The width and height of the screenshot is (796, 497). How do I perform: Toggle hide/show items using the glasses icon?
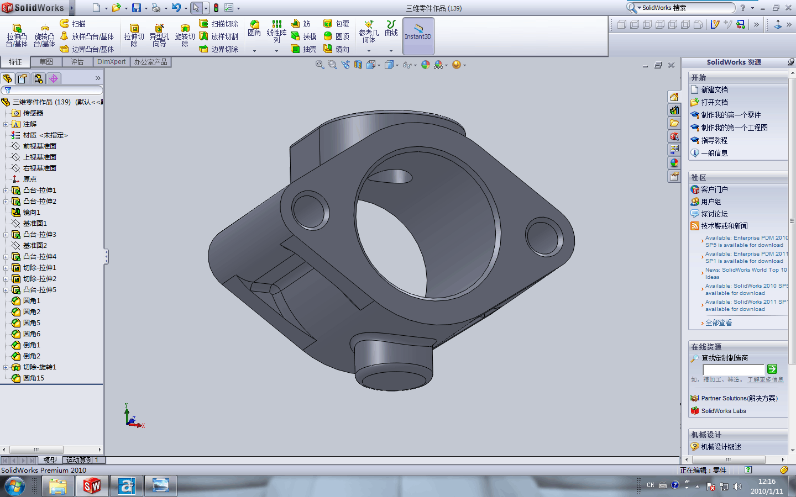[x=407, y=65]
